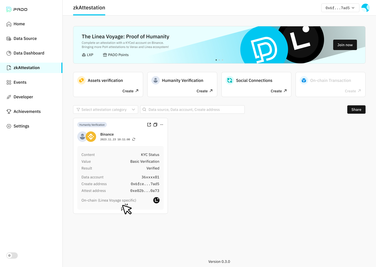Click the search magnifier icon

pyautogui.click(x=144, y=110)
